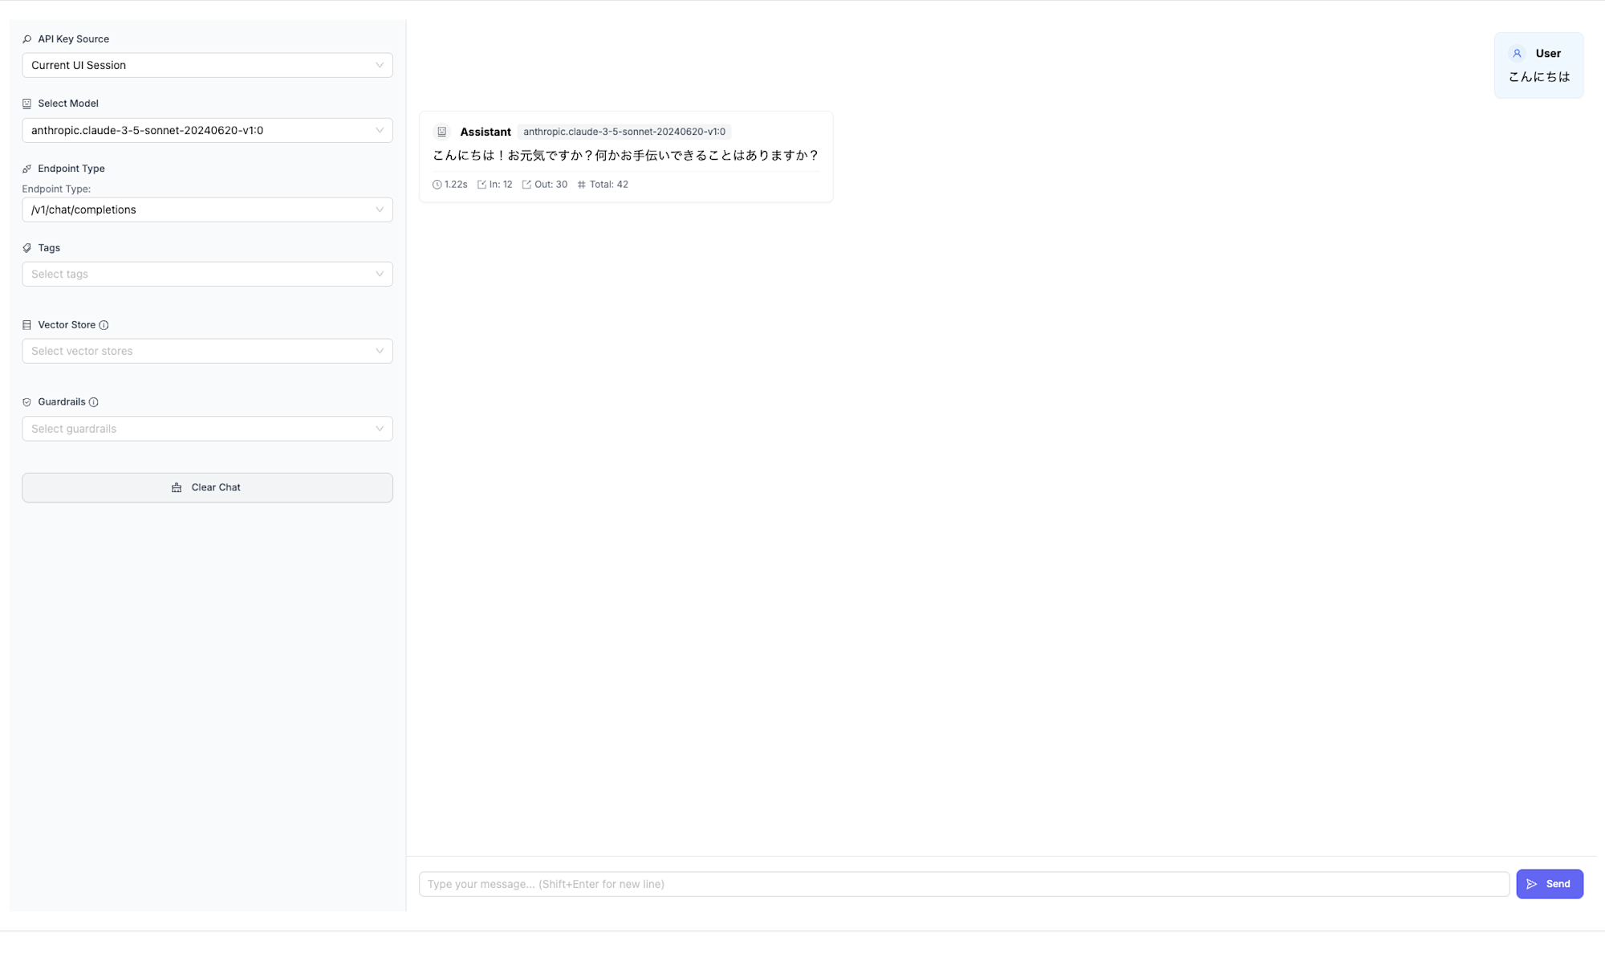Click the input tokens icon beside In: 12
The width and height of the screenshot is (1605, 961).
(x=481, y=185)
